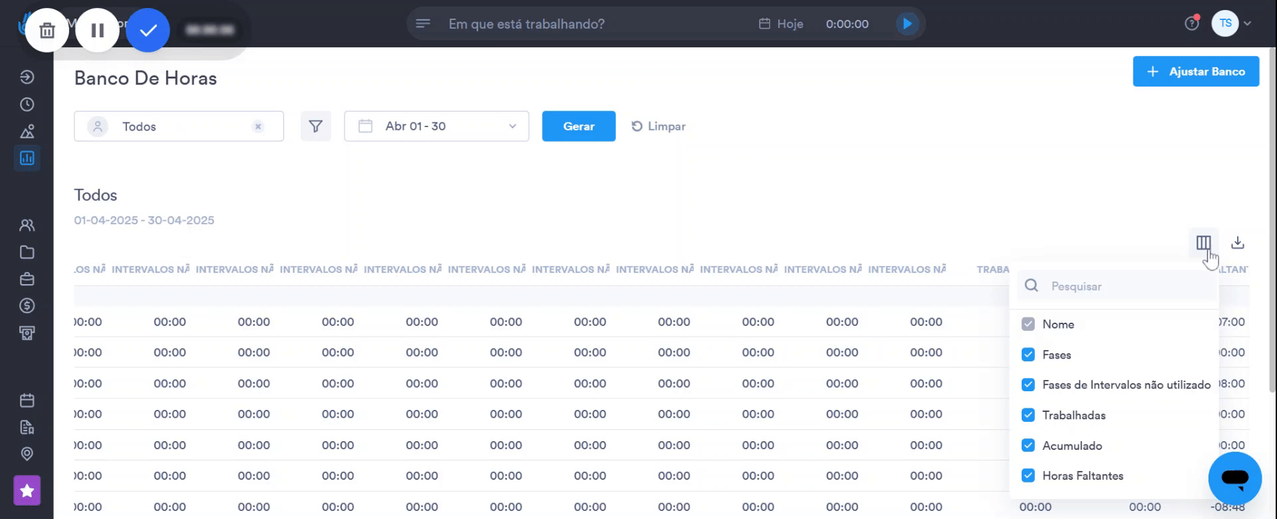Uncheck the Fases column checkbox
This screenshot has width=1277, height=519.
pyautogui.click(x=1028, y=355)
